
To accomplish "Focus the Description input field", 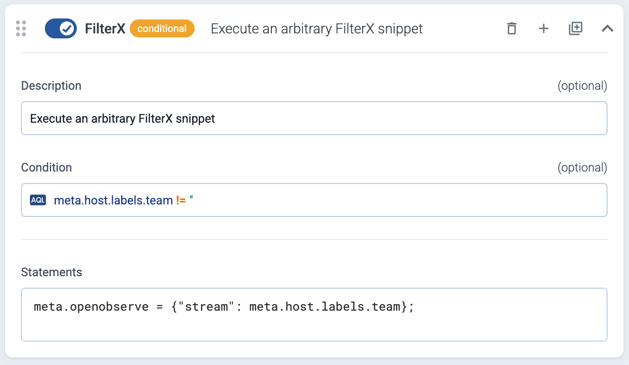I will (x=314, y=118).
